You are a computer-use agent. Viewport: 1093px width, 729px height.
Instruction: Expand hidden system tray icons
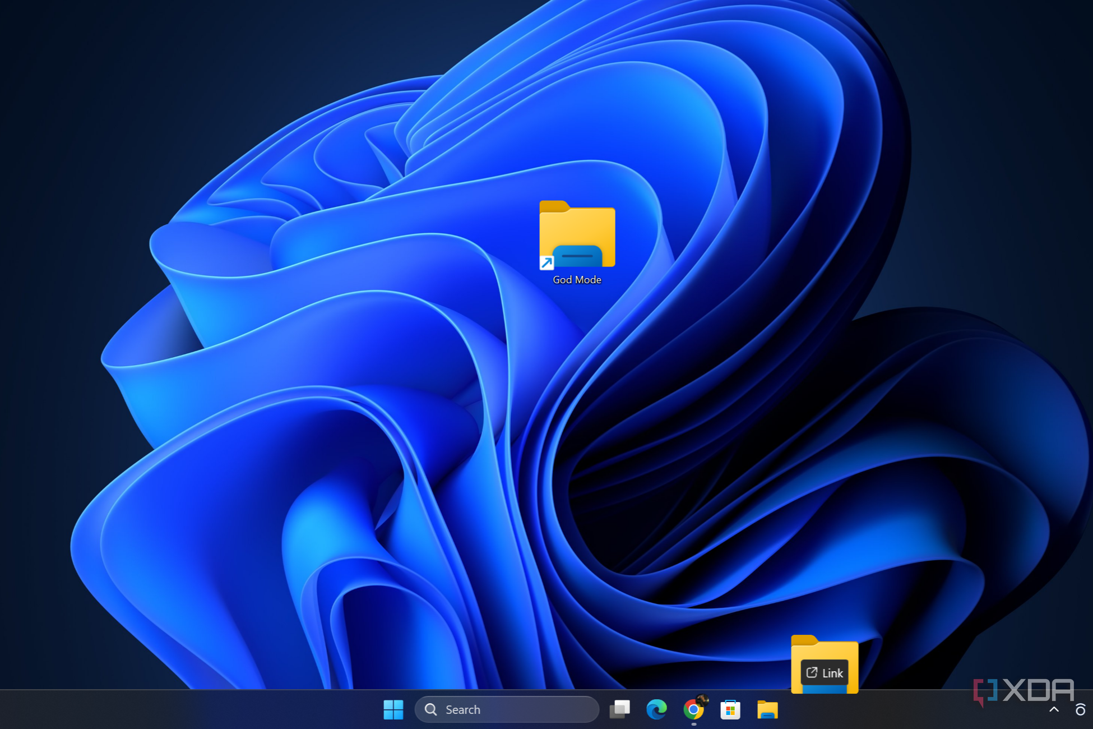tap(1054, 709)
